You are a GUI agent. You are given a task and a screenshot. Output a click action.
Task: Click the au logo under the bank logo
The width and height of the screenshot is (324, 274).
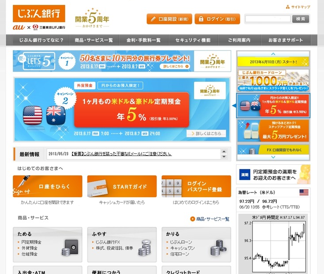(x=19, y=27)
